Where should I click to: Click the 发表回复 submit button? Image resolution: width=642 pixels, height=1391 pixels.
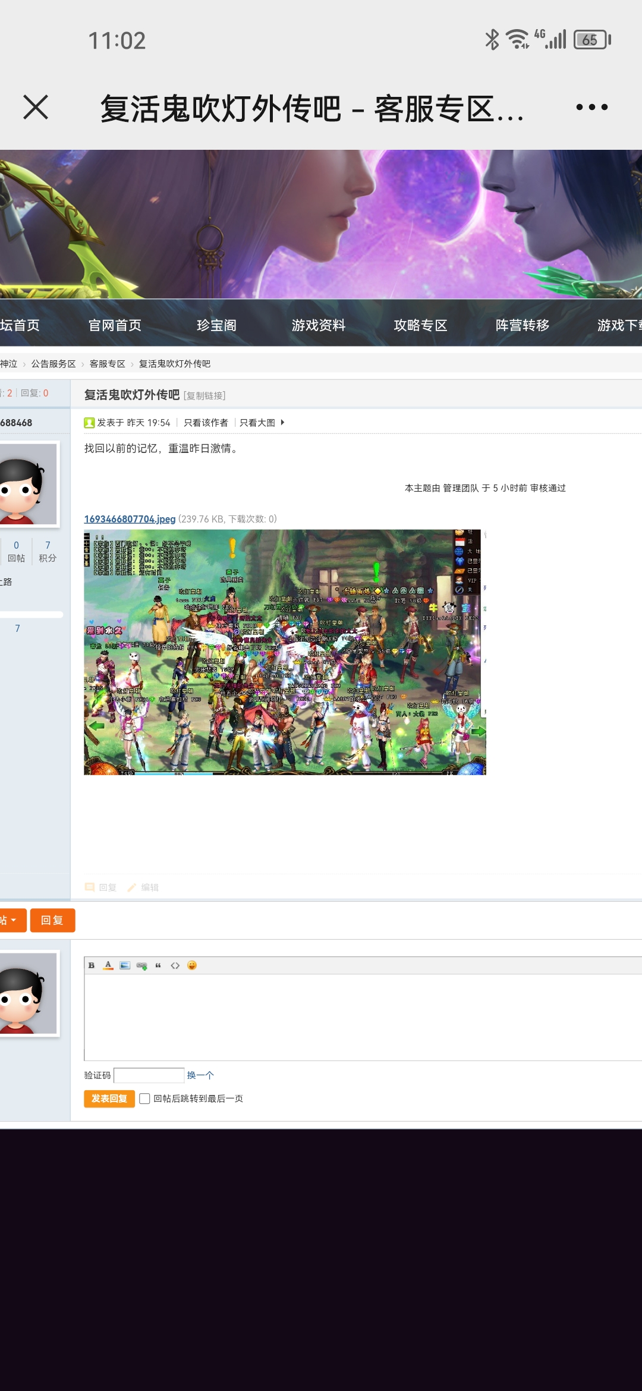pos(109,1099)
